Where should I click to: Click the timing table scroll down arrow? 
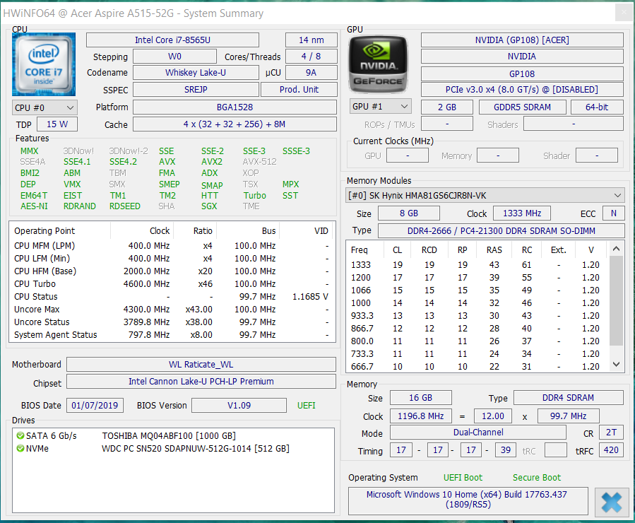point(616,364)
